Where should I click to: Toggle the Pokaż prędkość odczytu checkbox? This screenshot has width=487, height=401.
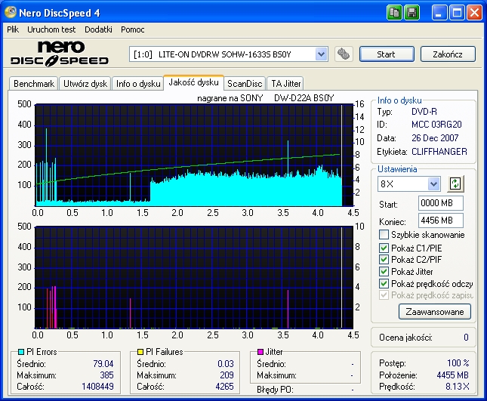(x=384, y=284)
